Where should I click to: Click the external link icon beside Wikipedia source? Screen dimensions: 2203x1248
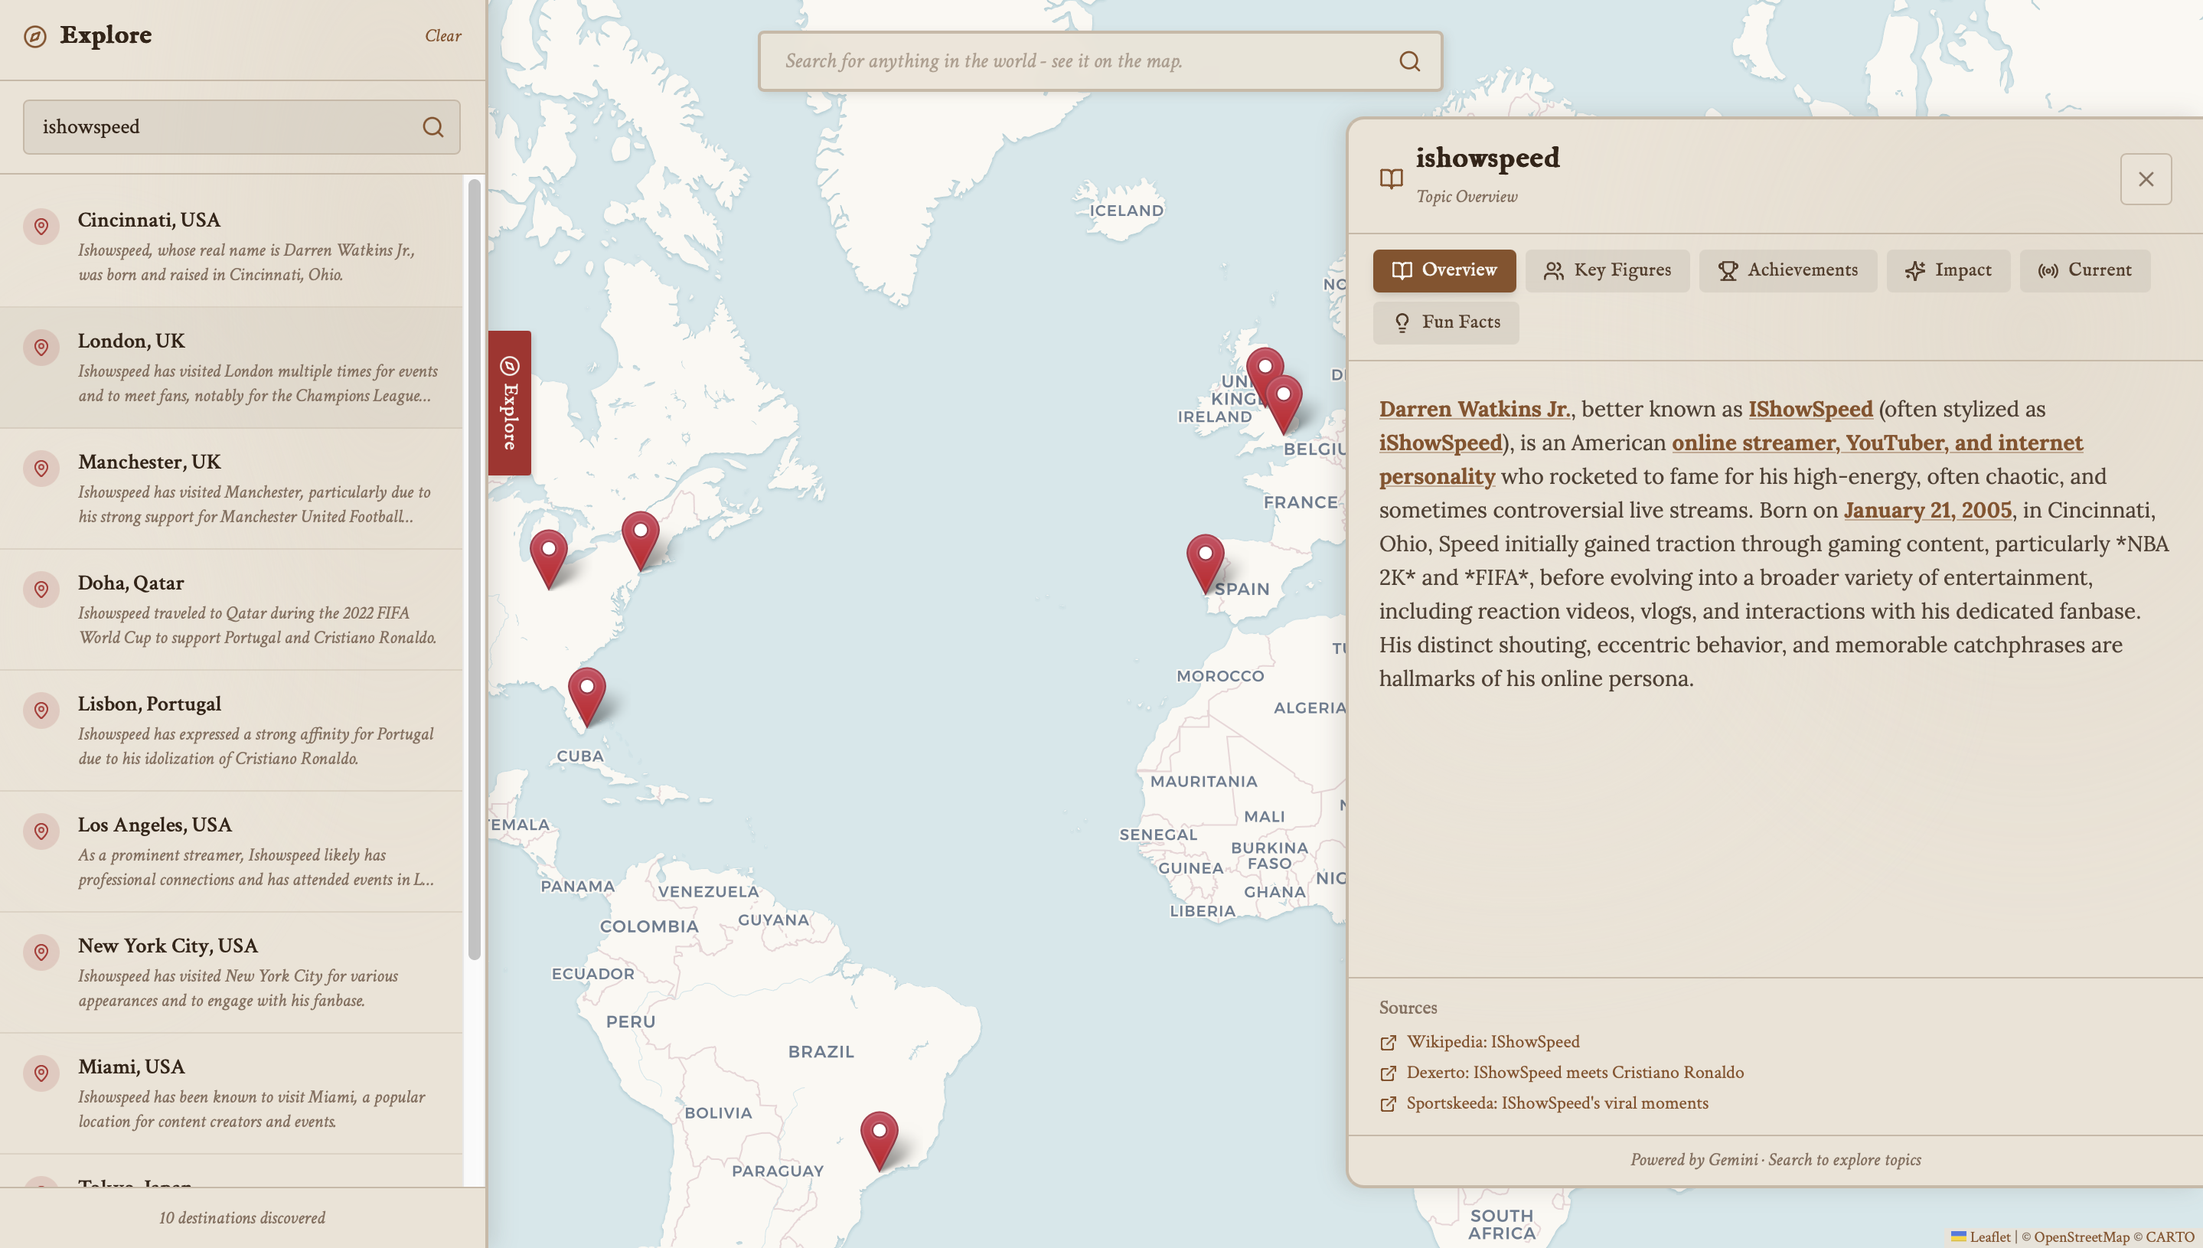click(1387, 1042)
